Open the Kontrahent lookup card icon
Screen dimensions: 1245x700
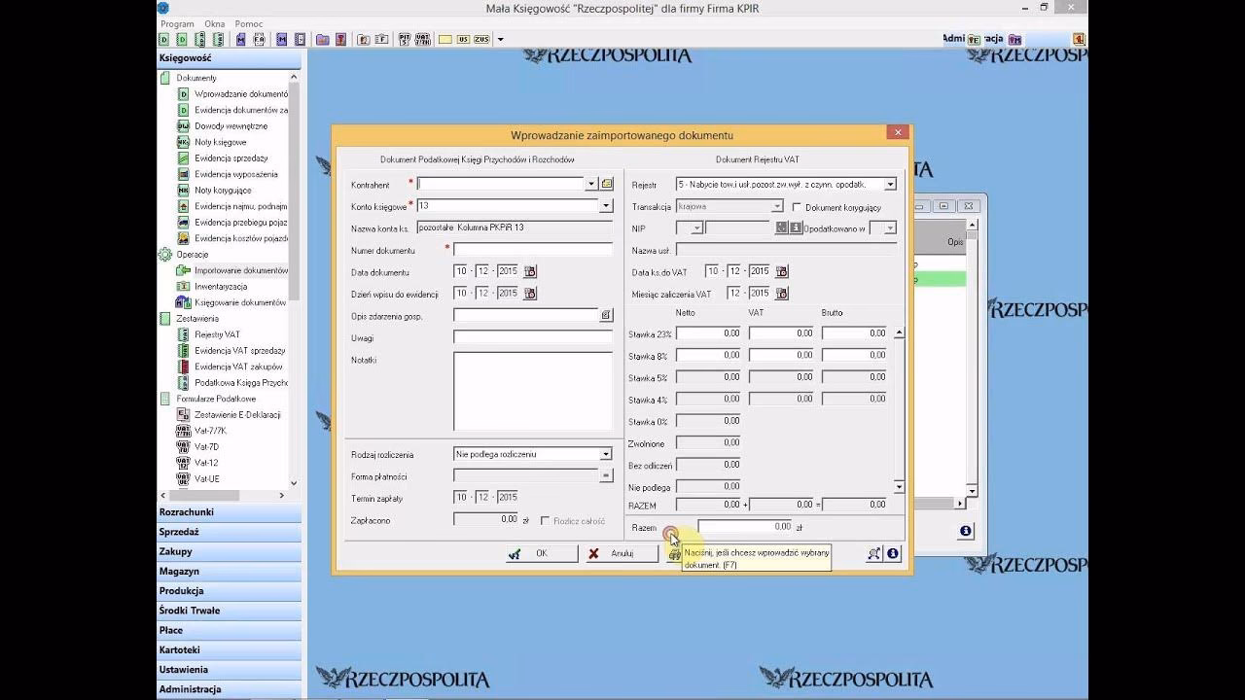pos(607,184)
